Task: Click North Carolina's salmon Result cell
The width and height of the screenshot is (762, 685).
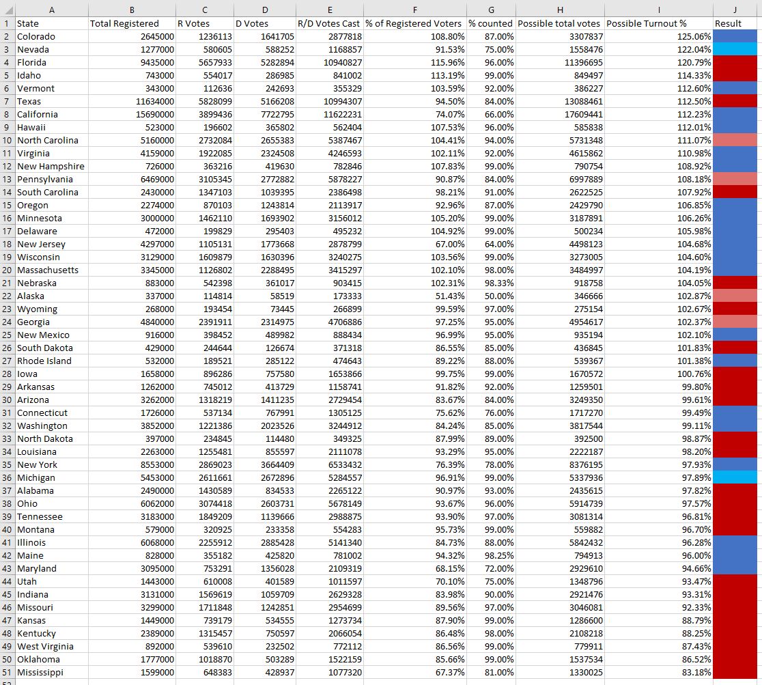Action: (x=737, y=140)
